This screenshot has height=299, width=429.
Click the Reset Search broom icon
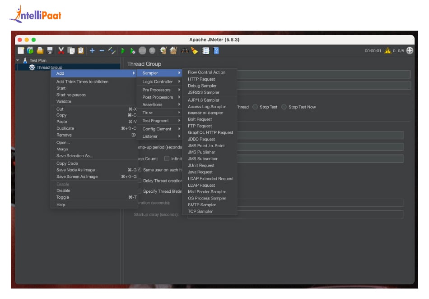194,50
